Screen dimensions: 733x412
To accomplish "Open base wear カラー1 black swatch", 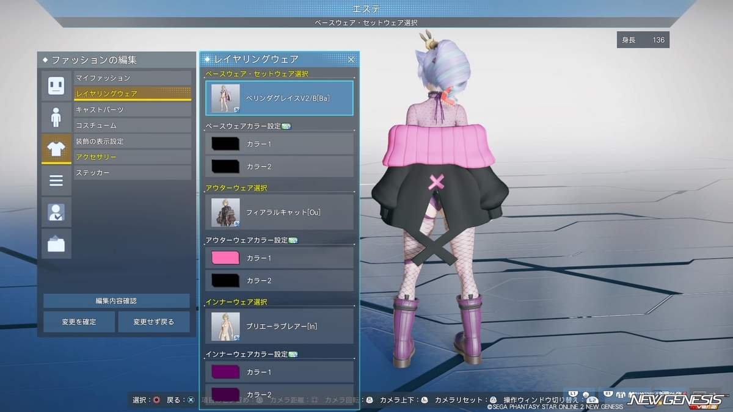I will click(x=225, y=144).
